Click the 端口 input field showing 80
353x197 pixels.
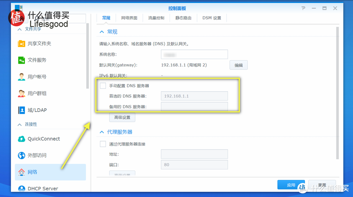click(194, 164)
